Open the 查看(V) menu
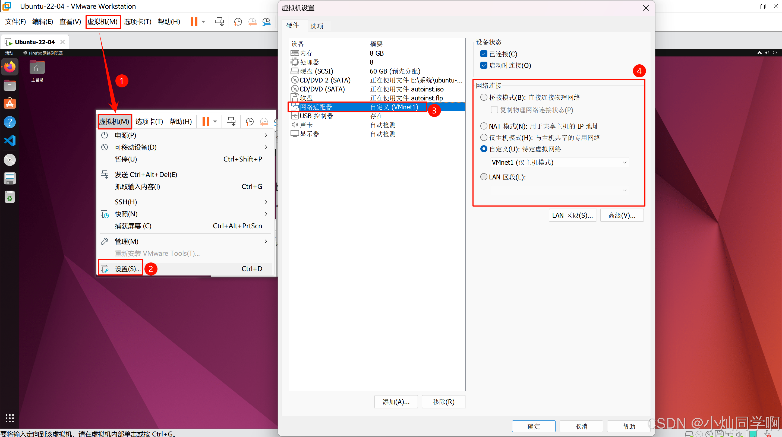Screen dimensions: 782x437 coord(70,22)
